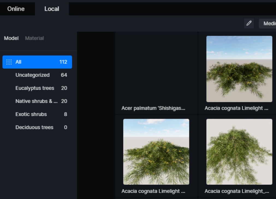Choose the bottom-right Acacia cognata Limelight_ thumbnail

(x=239, y=152)
